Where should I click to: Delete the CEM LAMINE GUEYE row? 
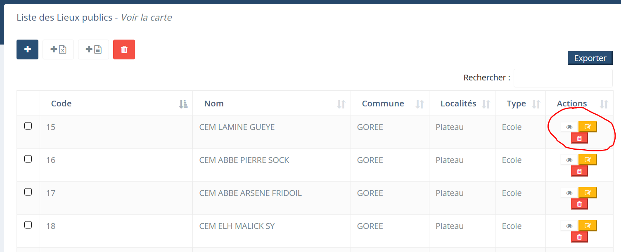pos(579,138)
